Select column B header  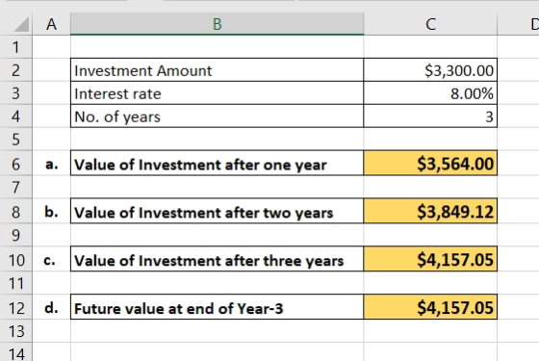tap(217, 24)
